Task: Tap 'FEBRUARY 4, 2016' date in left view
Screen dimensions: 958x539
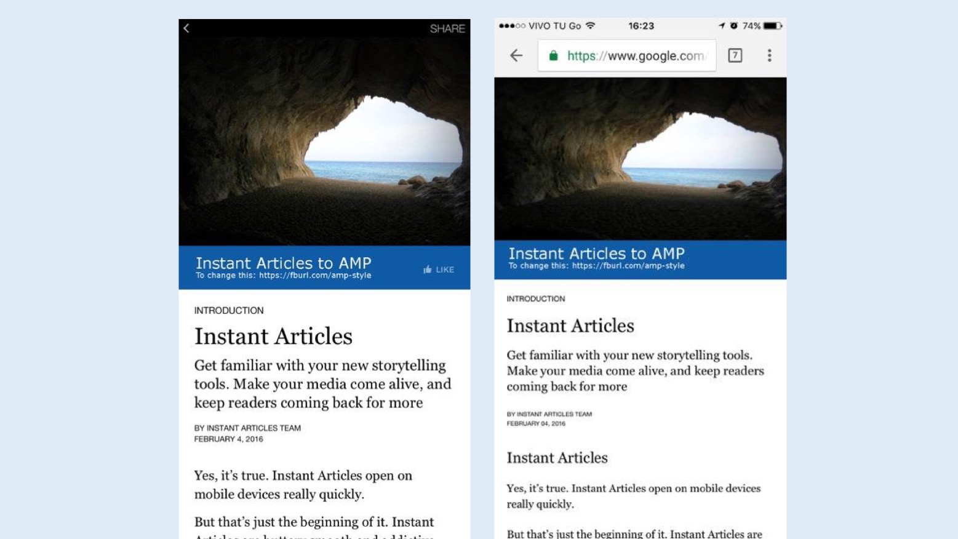Action: [x=228, y=439]
